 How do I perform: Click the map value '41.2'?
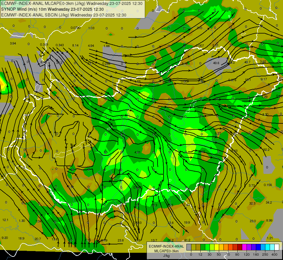point(187,240)
